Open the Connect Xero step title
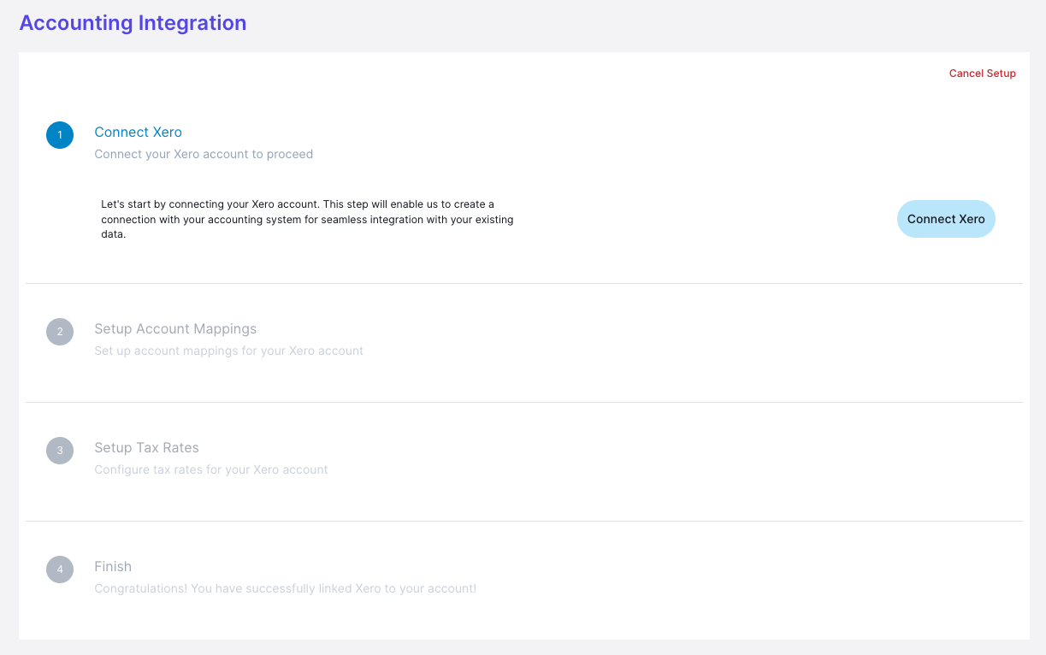Viewport: 1046px width, 655px height. point(138,132)
